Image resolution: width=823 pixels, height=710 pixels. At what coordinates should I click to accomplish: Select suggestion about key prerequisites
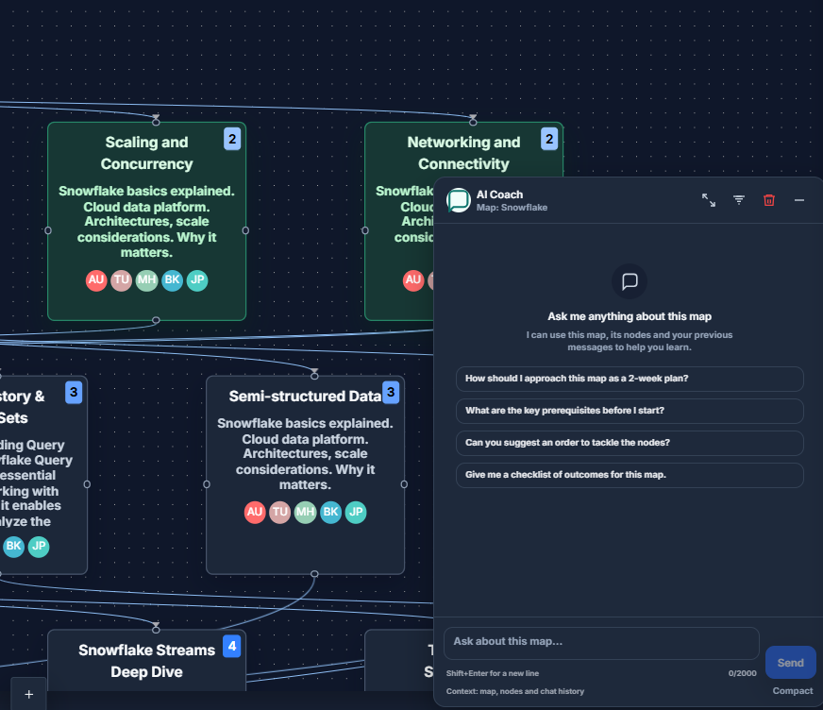tap(630, 411)
